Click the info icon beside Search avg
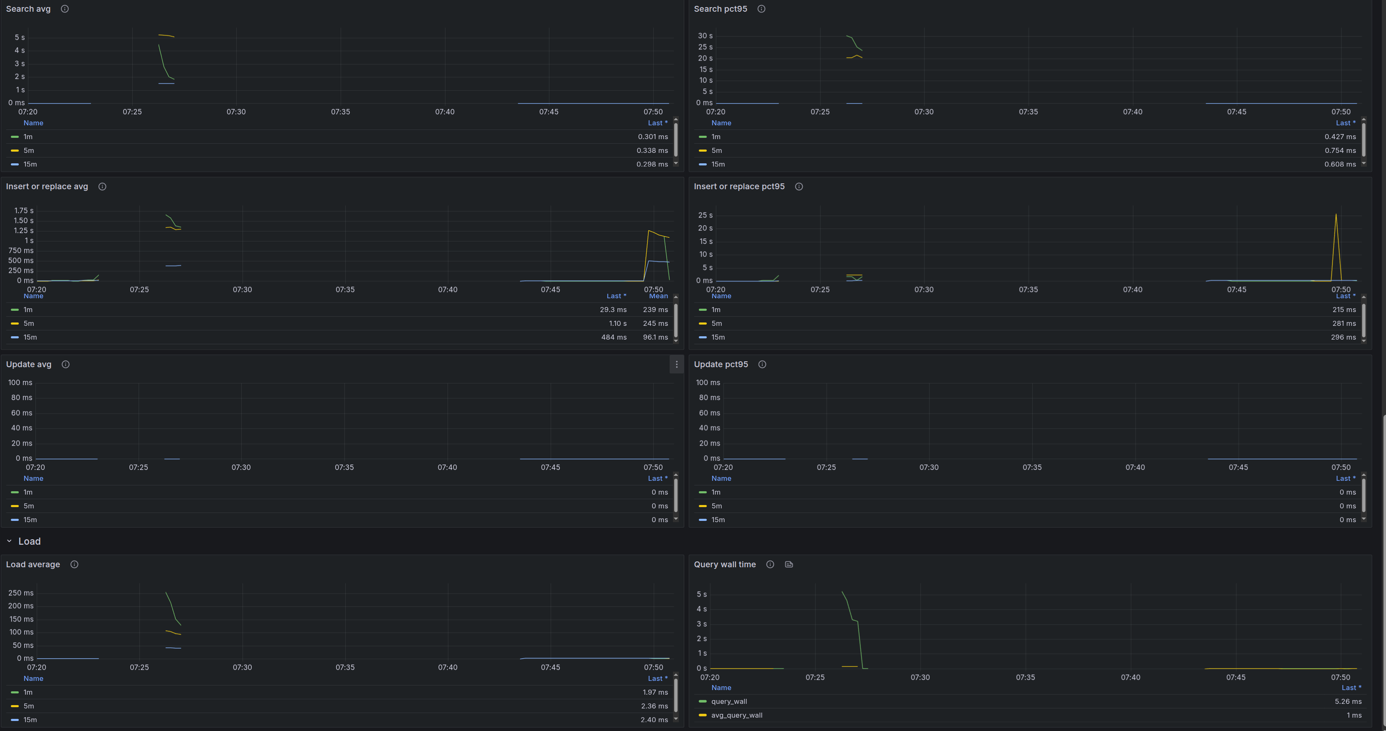1386x731 pixels. (x=65, y=9)
